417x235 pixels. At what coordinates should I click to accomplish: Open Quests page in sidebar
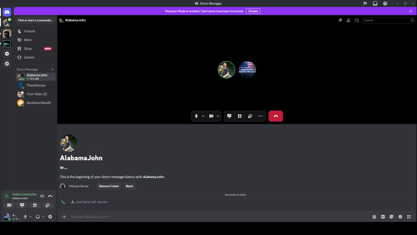click(x=36, y=57)
